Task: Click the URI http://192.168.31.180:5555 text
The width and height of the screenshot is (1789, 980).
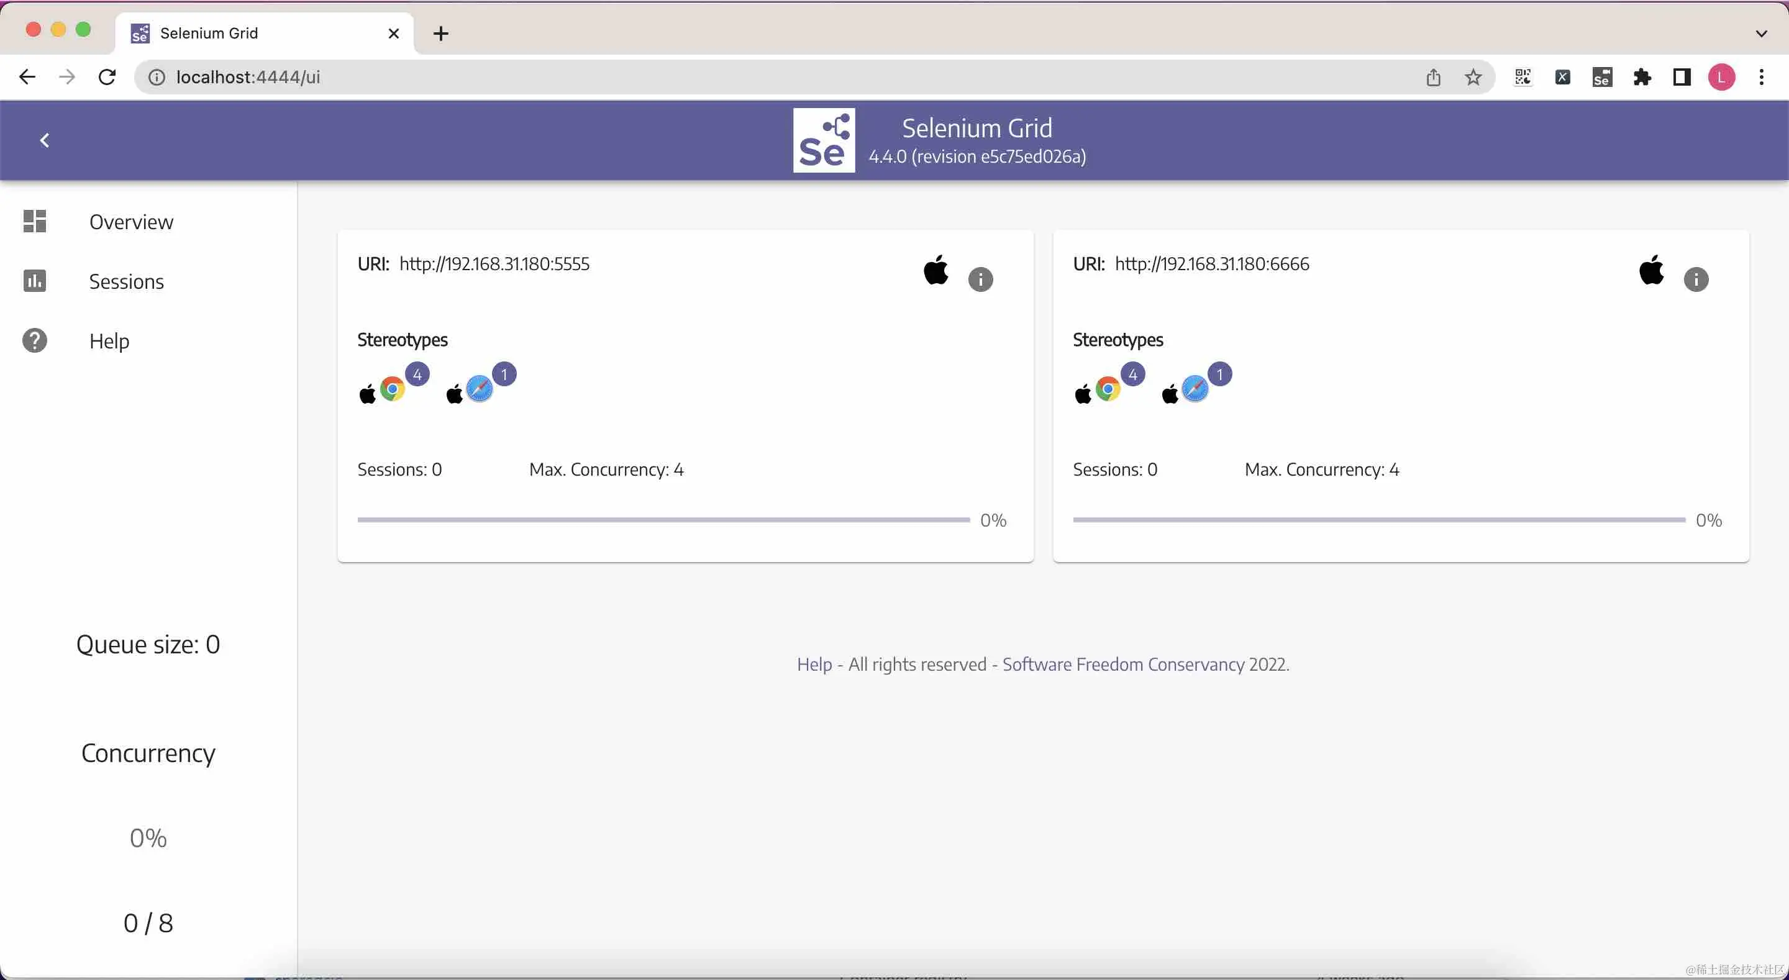Action: point(494,264)
